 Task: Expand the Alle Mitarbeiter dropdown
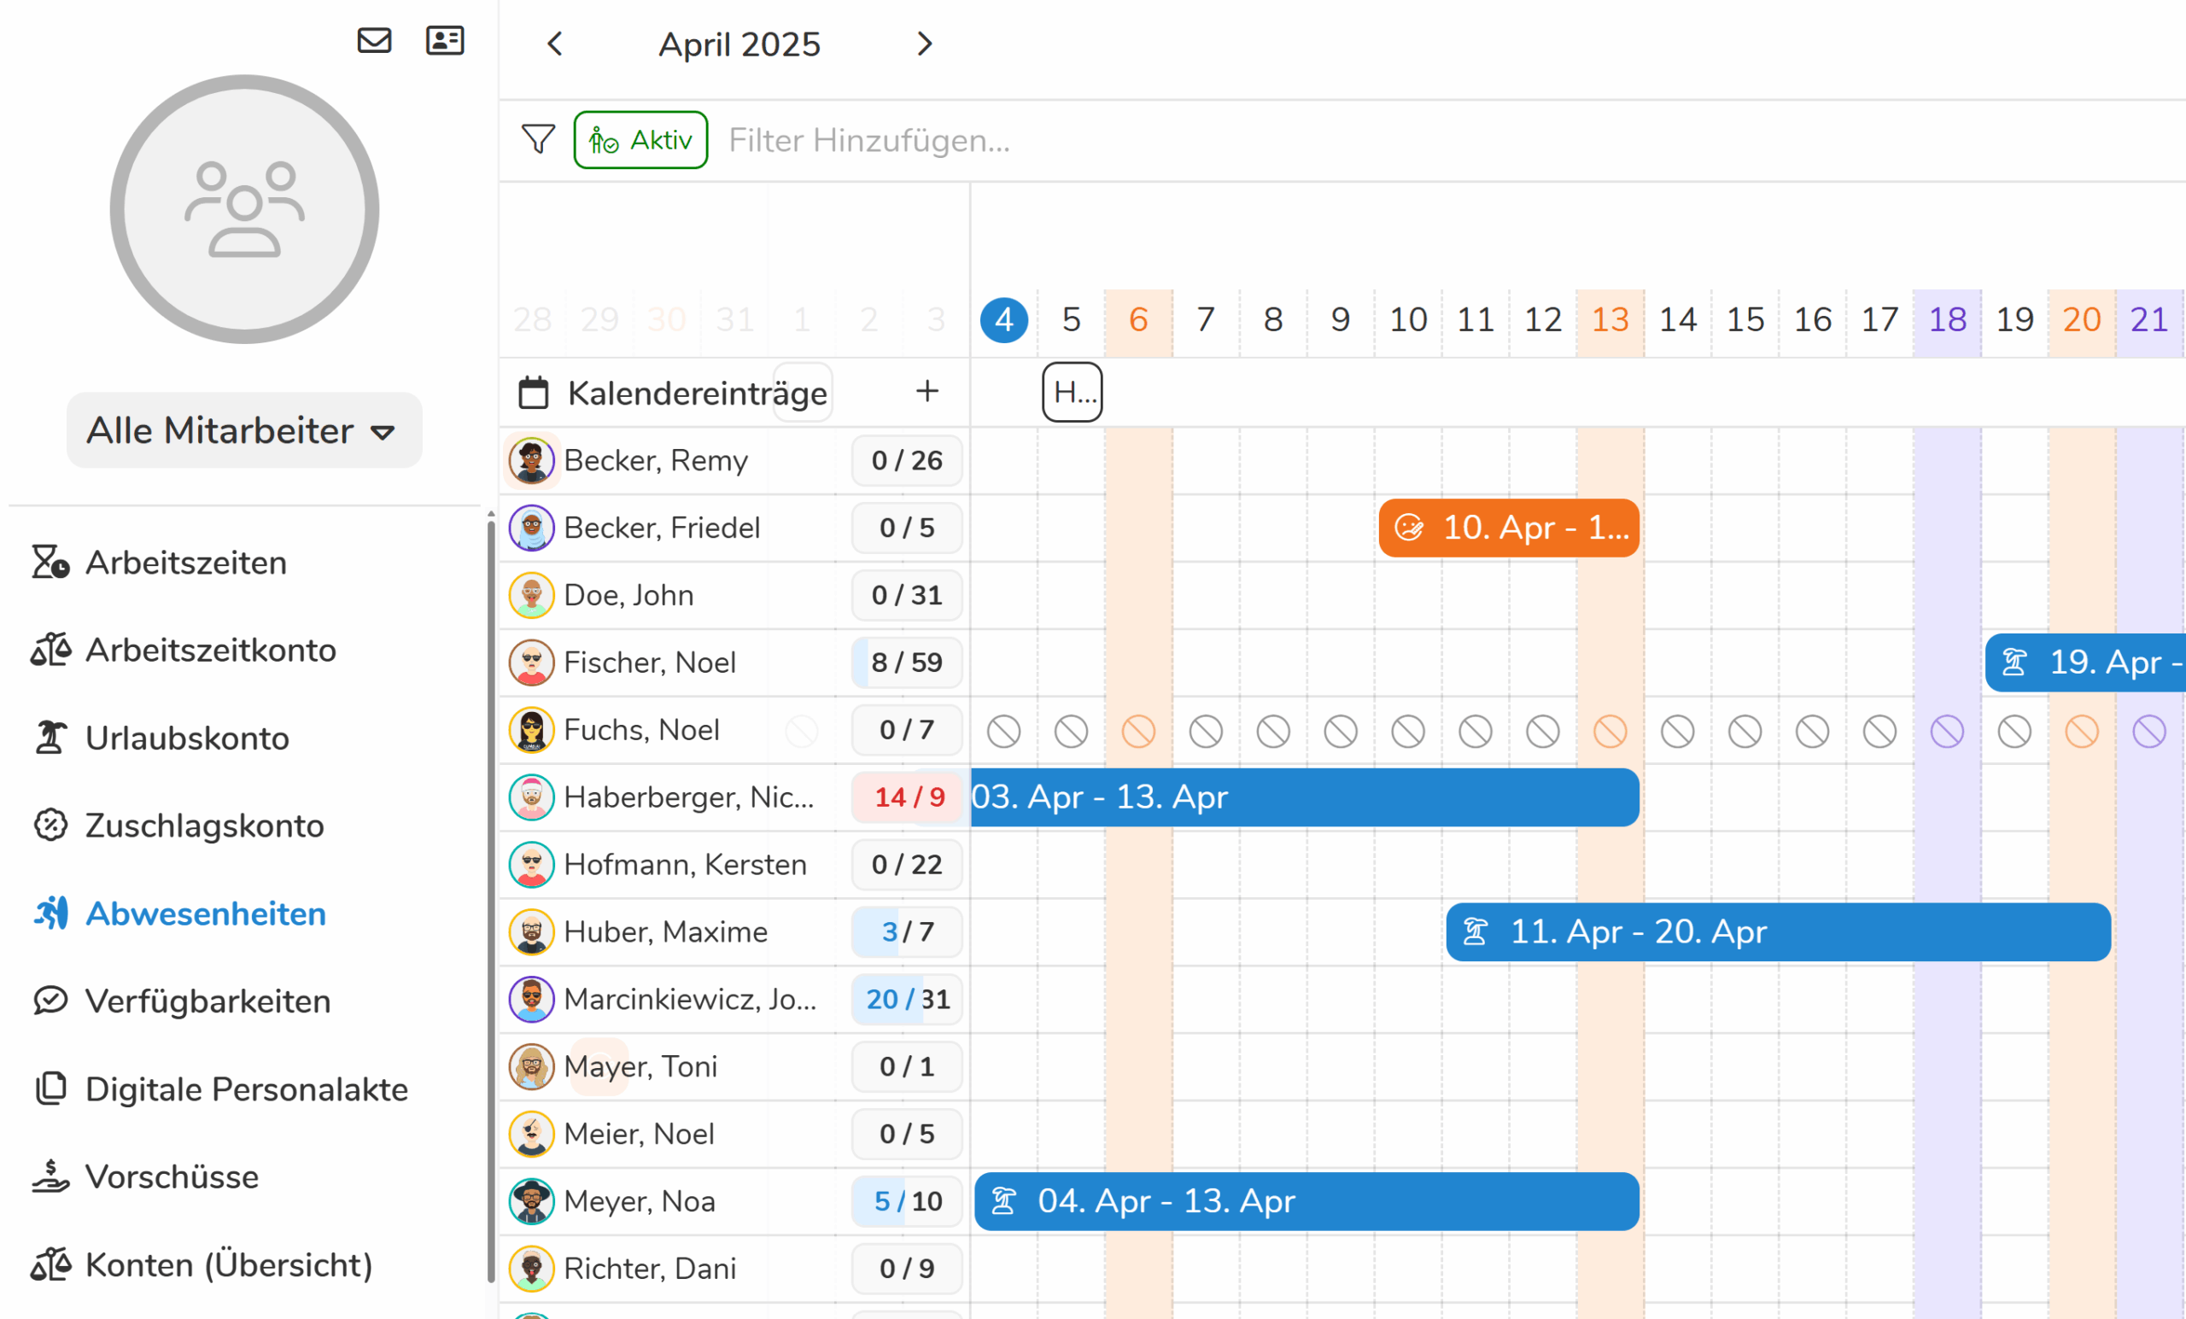coord(244,431)
